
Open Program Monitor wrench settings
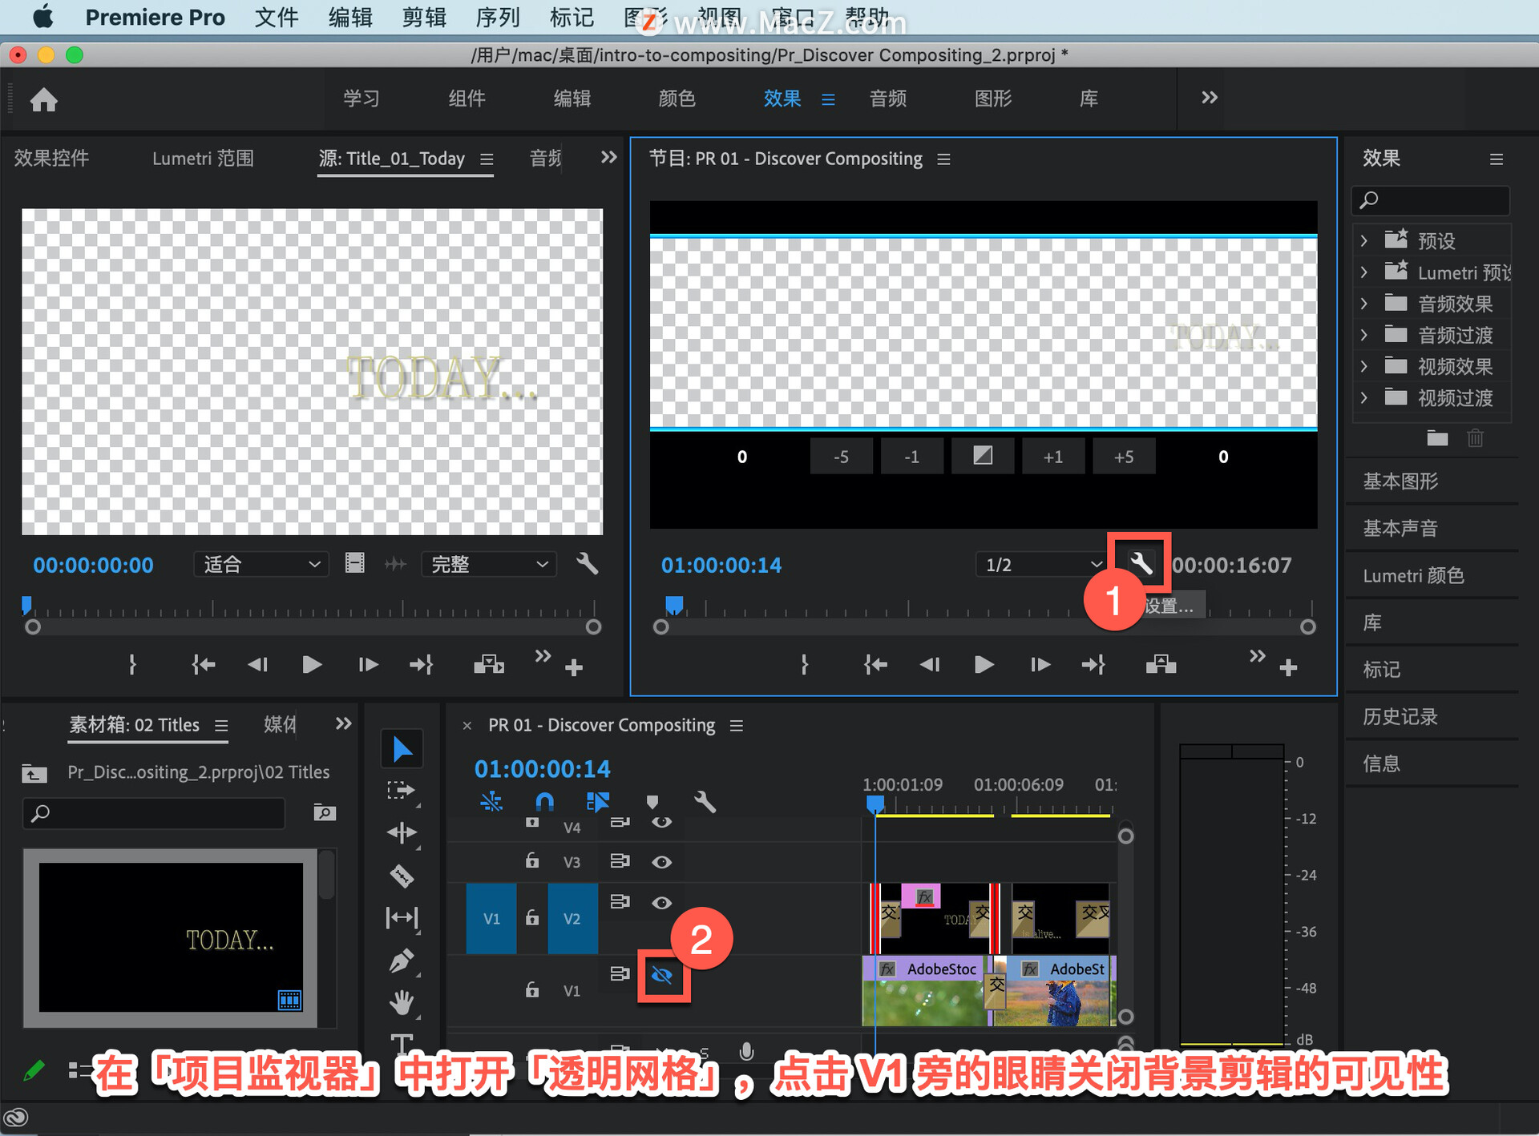(x=1140, y=563)
